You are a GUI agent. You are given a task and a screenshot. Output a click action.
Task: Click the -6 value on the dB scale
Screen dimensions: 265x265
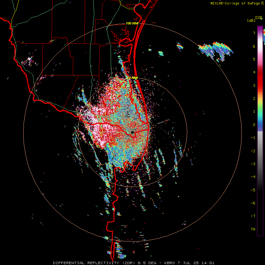[x=253, y=203]
